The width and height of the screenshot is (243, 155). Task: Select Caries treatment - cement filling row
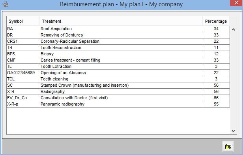[x=118, y=60]
